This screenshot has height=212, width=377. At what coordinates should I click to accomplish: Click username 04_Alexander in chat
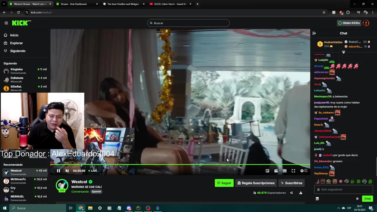click(323, 161)
